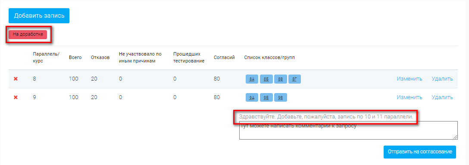The height and width of the screenshot is (165, 469).
Task: Select class tag 9В
Action: [x=281, y=98]
